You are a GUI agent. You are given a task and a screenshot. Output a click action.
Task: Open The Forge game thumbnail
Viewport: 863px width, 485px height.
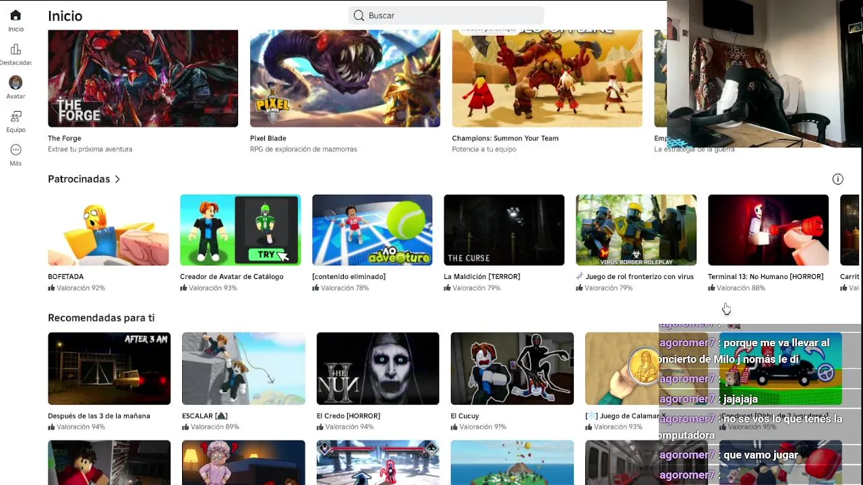click(x=143, y=78)
